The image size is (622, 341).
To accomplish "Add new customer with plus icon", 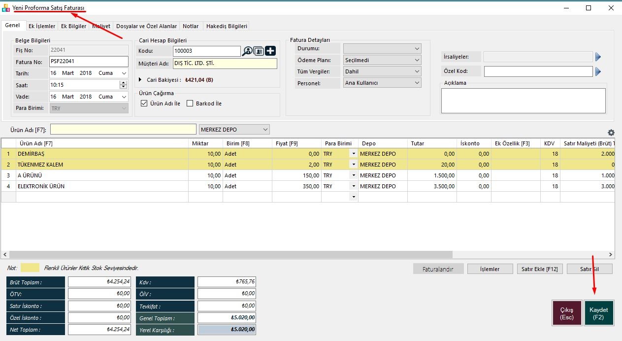I will tap(270, 51).
